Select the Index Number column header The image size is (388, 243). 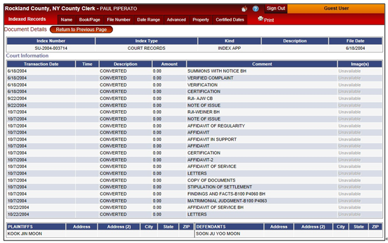tap(51, 41)
